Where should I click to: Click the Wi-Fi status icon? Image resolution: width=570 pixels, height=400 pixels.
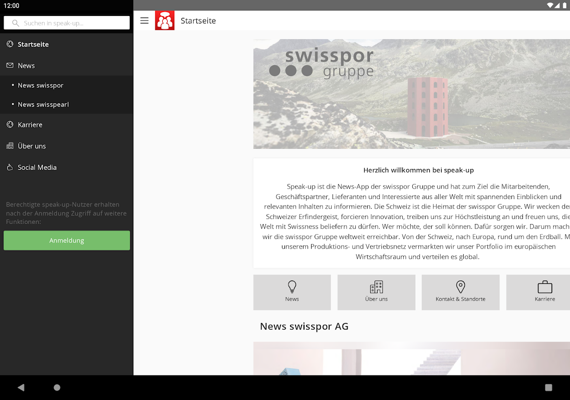pyautogui.click(x=550, y=5)
